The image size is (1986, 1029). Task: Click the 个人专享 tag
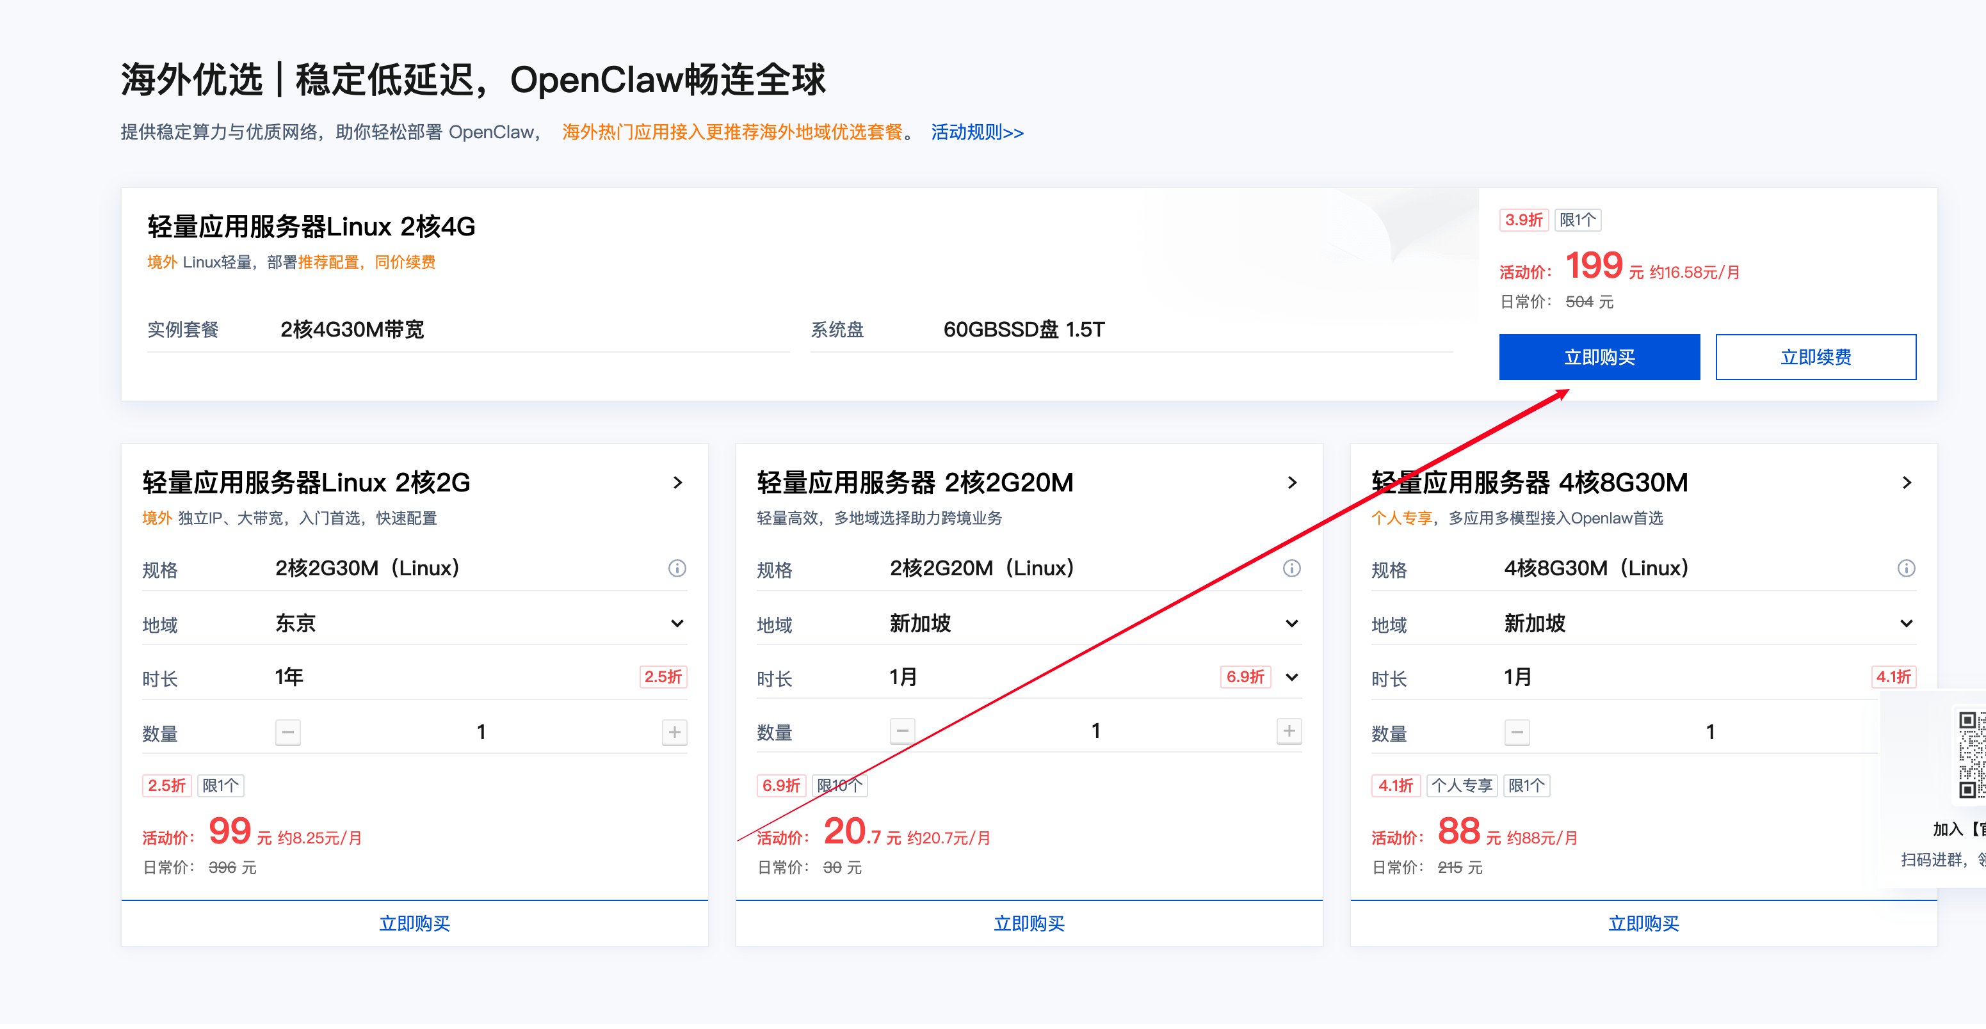coord(1462,785)
